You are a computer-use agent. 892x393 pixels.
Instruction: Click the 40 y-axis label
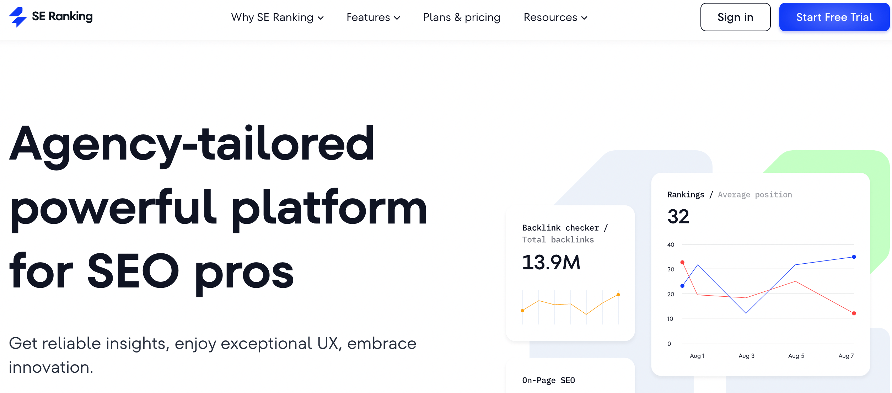tap(671, 244)
